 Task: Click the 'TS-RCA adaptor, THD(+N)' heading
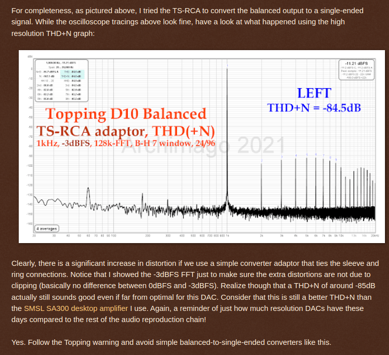point(126,131)
